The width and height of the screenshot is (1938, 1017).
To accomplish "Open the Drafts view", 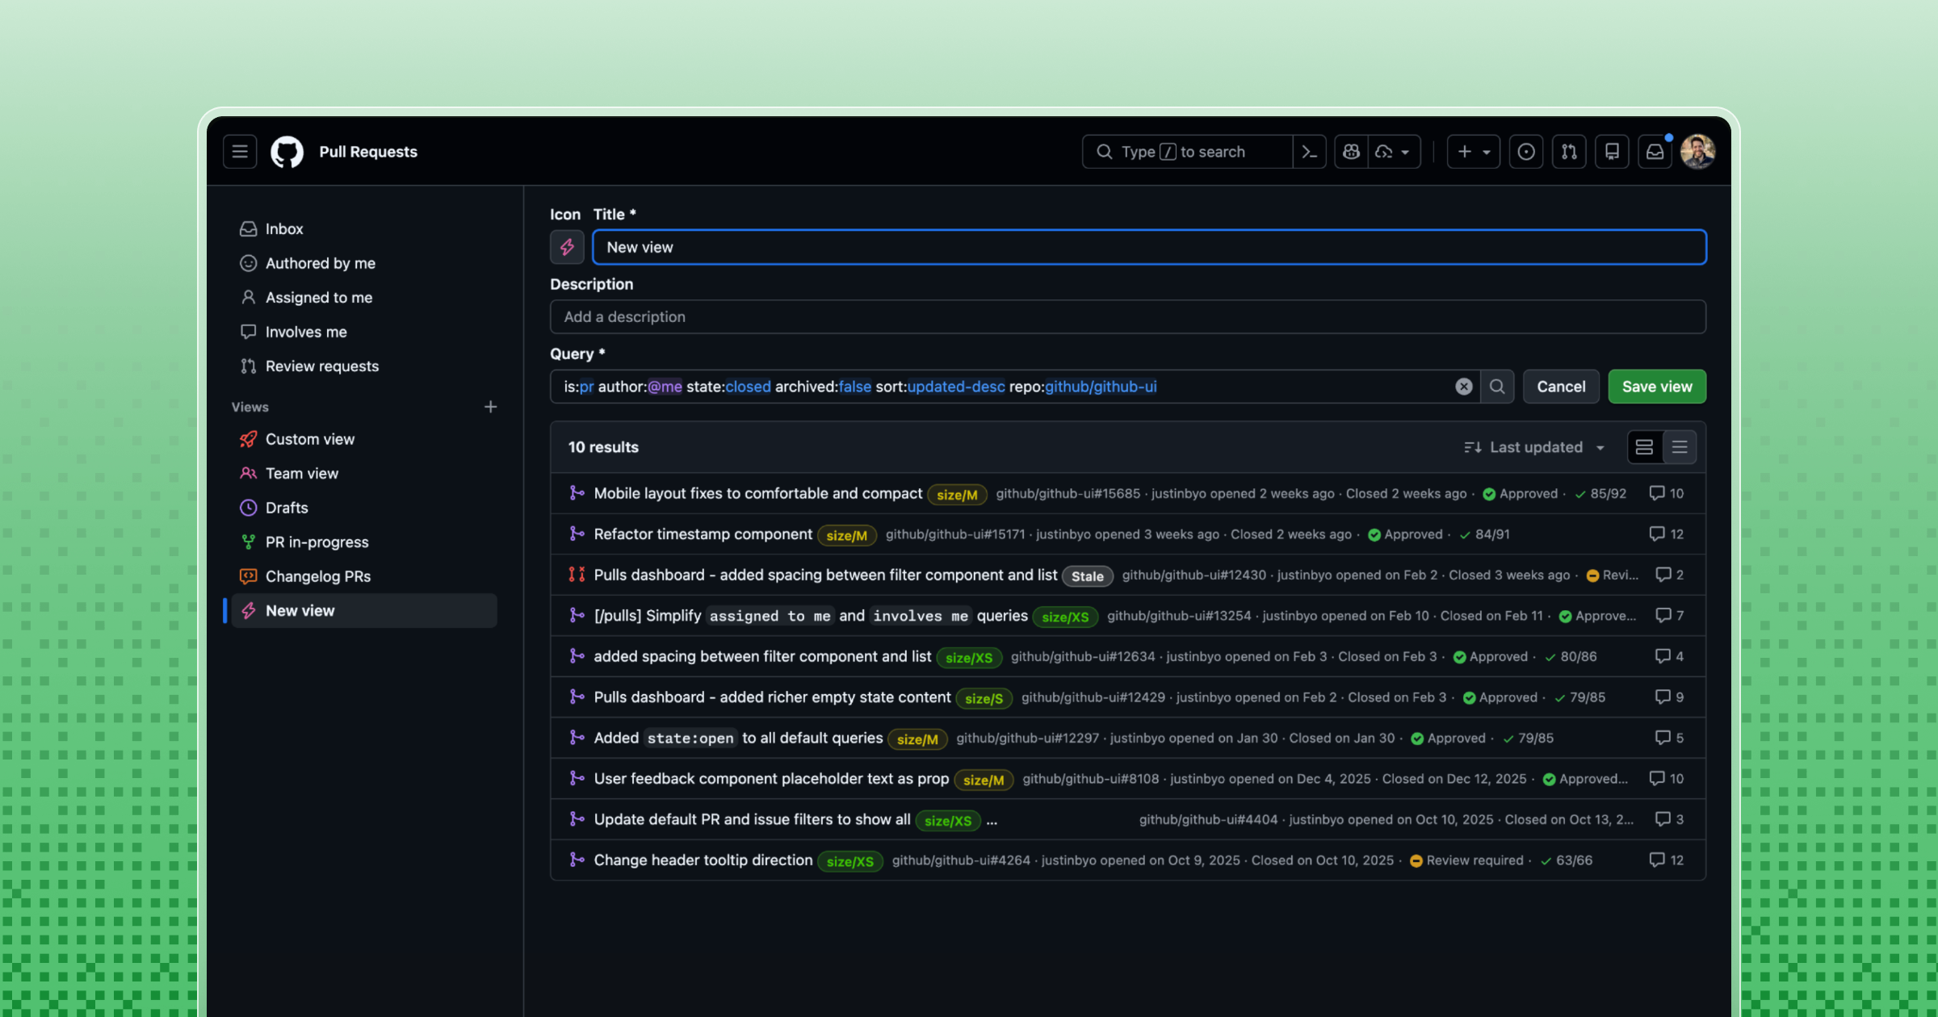I will click(364, 508).
